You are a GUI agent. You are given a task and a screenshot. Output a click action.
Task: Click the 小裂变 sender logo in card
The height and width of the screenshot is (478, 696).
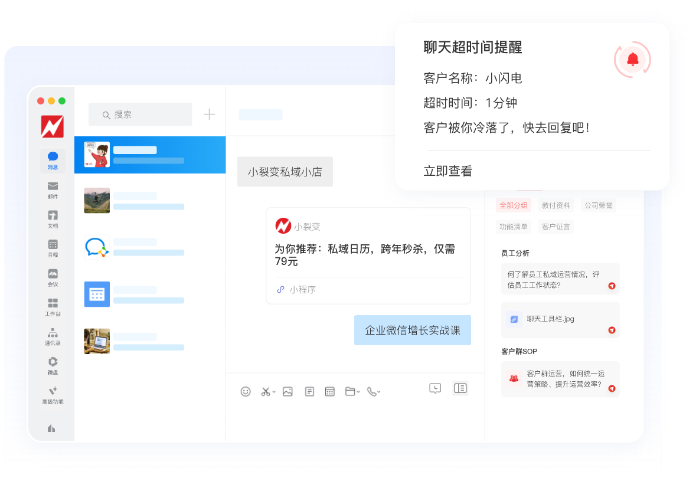pyautogui.click(x=283, y=226)
